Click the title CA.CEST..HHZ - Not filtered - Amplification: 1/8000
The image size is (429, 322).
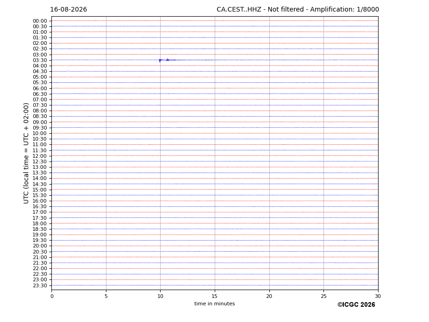[x=298, y=10]
